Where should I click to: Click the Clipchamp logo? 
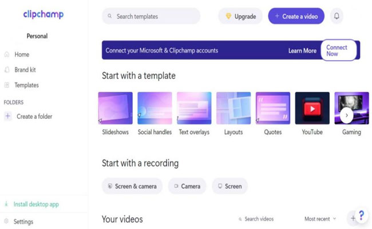(x=43, y=14)
